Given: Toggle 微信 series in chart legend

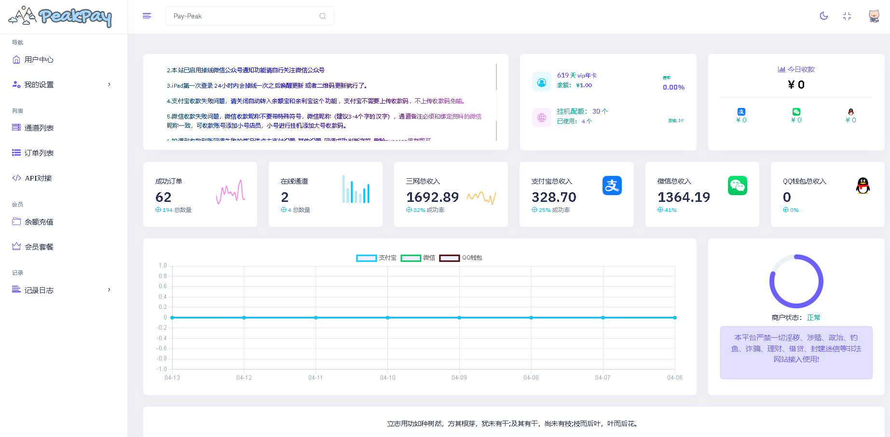Looking at the screenshot, I should pos(411,258).
